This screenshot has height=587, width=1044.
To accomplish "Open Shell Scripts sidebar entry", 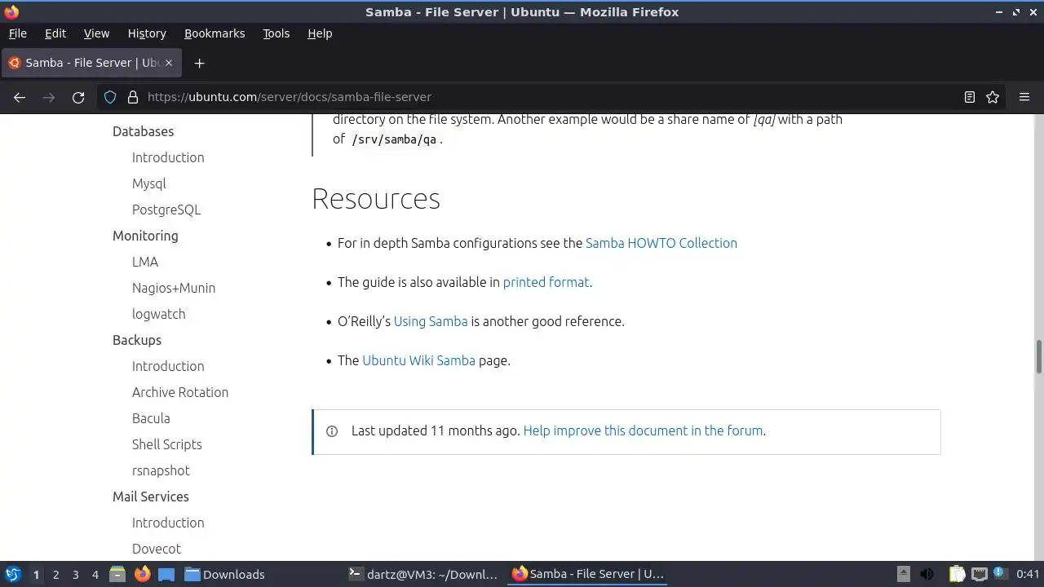I will click(166, 444).
